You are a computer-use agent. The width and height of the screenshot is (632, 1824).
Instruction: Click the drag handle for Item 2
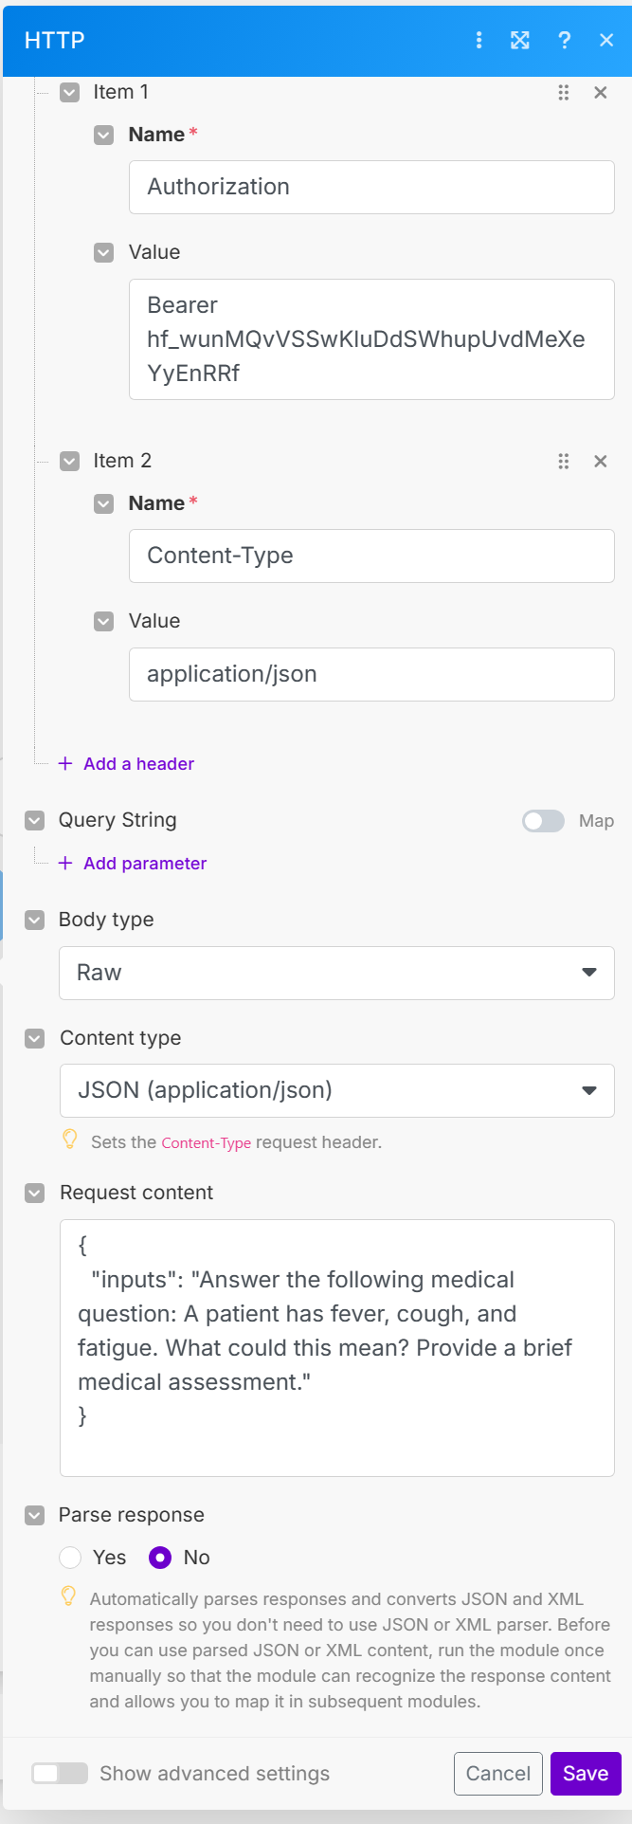click(x=564, y=462)
